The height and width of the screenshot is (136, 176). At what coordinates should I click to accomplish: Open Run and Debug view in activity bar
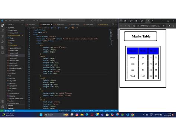coord(3,42)
